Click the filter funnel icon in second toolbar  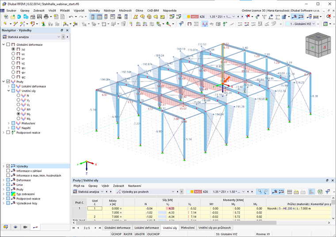pos(181,24)
